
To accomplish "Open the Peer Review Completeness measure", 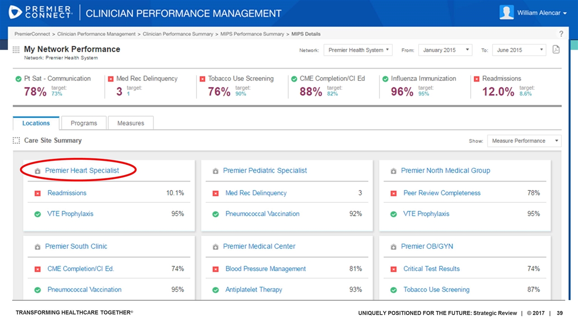I will [x=442, y=193].
